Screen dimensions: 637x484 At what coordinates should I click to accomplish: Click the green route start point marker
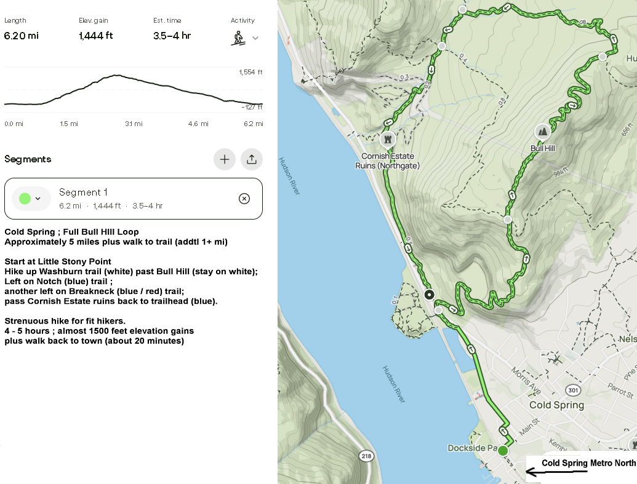pos(503,451)
